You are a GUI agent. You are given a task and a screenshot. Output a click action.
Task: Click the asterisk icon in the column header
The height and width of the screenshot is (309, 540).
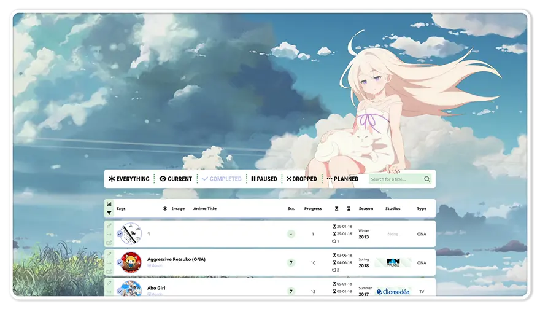164,209
